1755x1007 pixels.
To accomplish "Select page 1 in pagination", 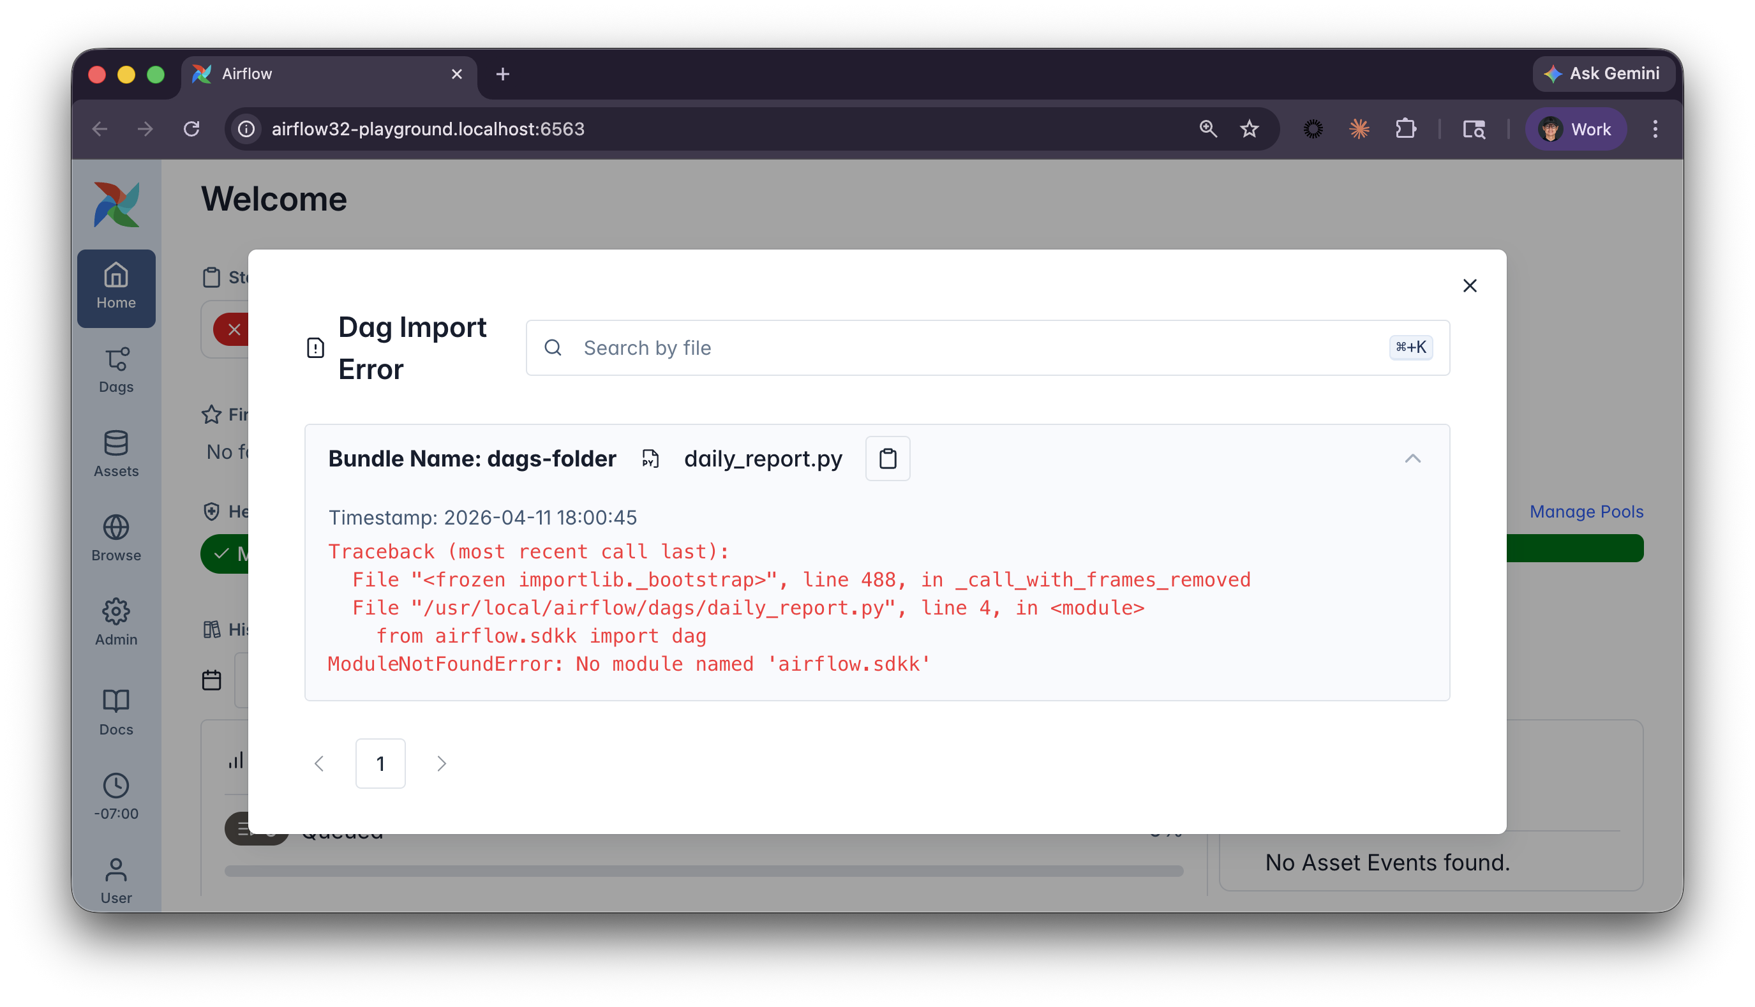I will pyautogui.click(x=380, y=764).
